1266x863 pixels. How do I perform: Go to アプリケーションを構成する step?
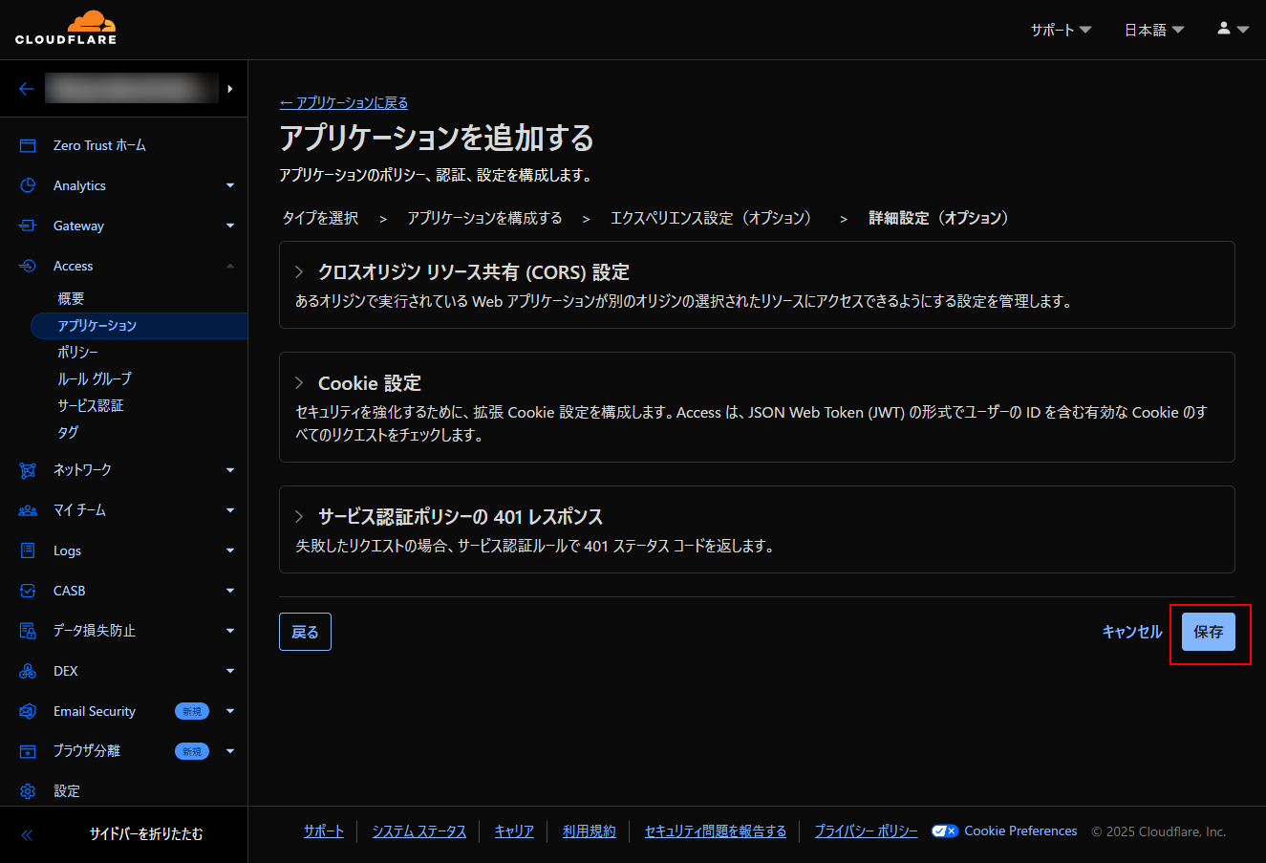coord(484,218)
